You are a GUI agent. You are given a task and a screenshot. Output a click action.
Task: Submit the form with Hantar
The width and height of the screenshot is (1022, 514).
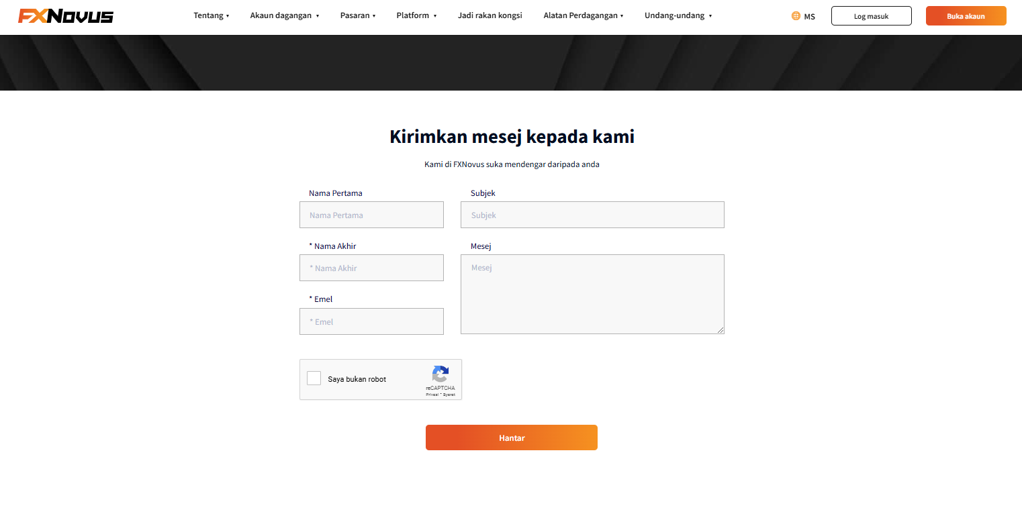click(x=512, y=438)
